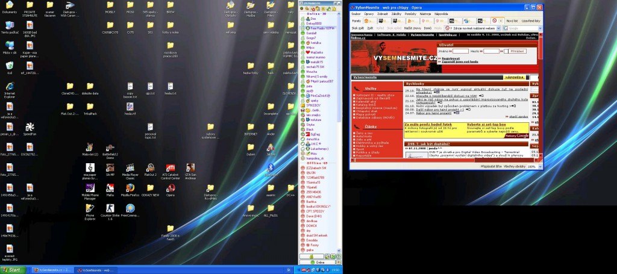This screenshot has width=617, height=274.
Task: Open the Dokumenty desktop folder
Action: pos(10,7)
